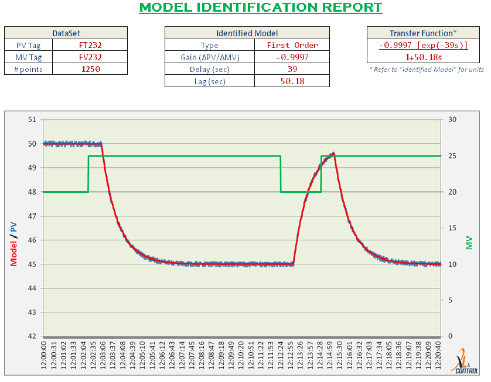Image resolution: width=491 pixels, height=382 pixels.
Task: Click the 20 tick on the MV axis
Action: (x=452, y=192)
